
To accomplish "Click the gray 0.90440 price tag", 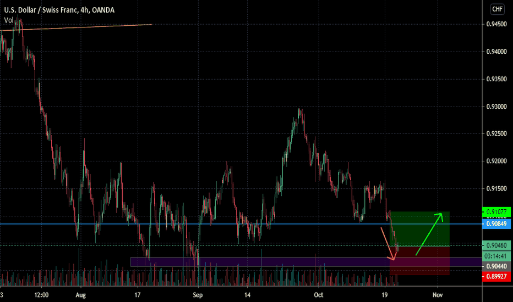I will click(x=496, y=266).
